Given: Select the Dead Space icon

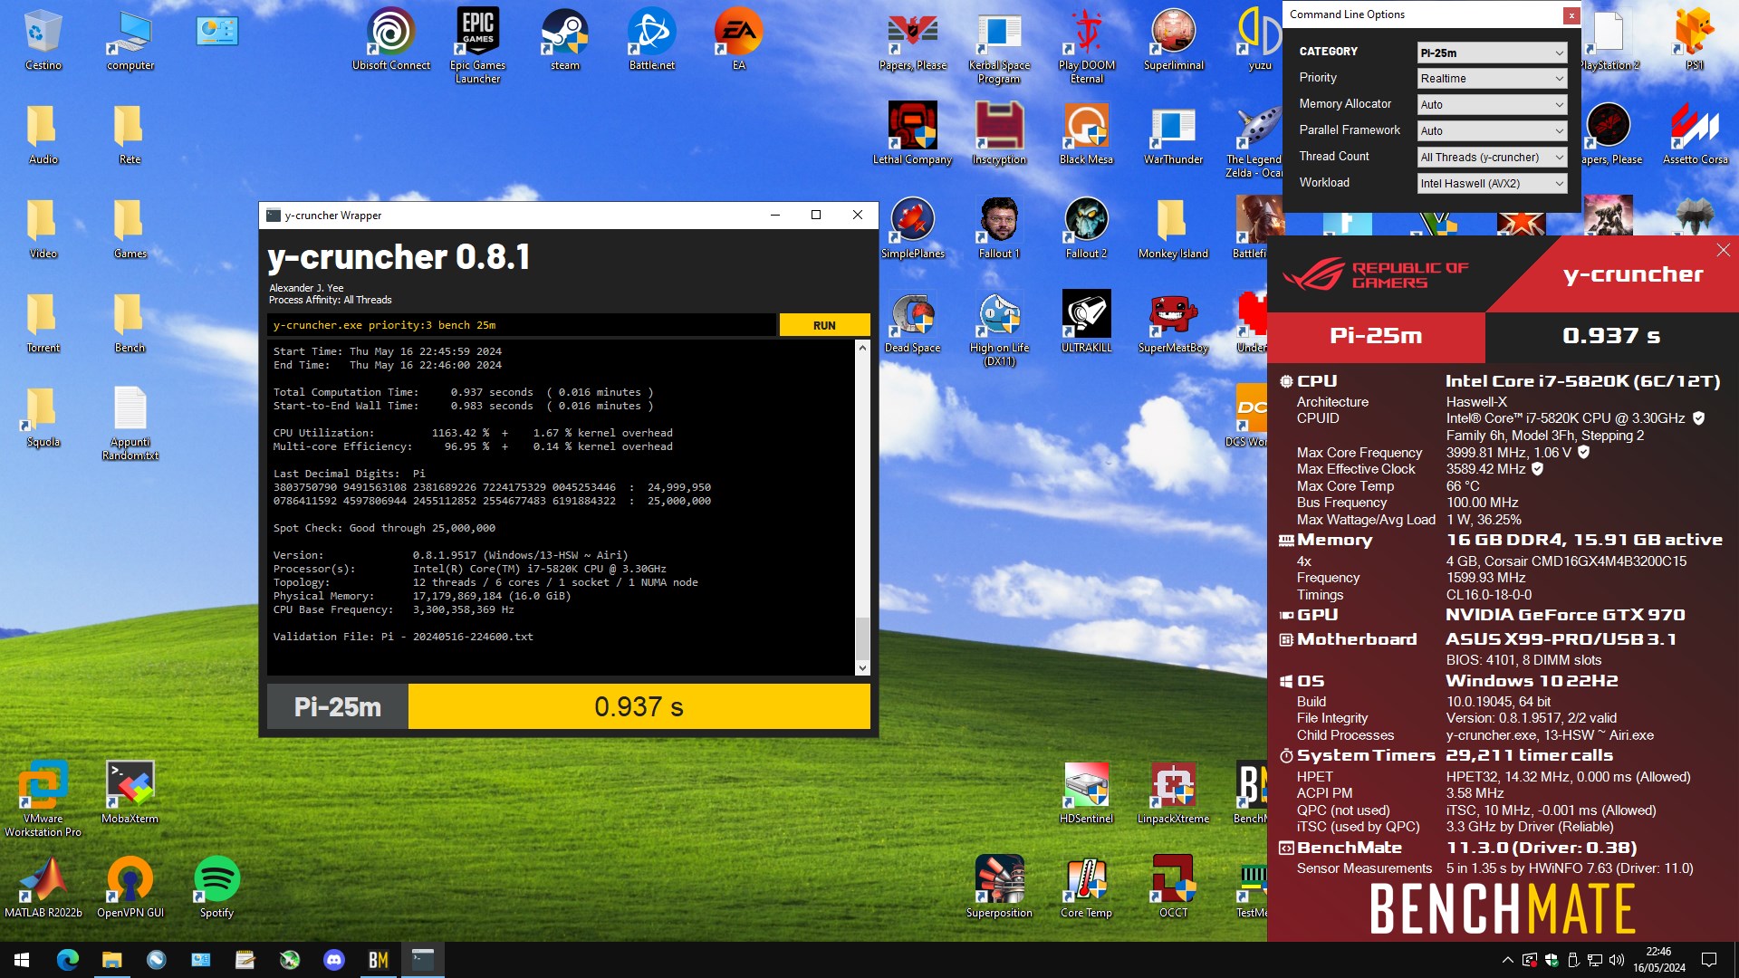Looking at the screenshot, I should [912, 322].
